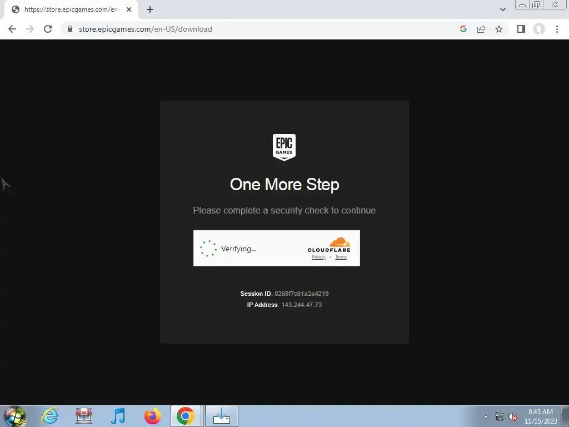The width and height of the screenshot is (569, 427).
Task: Open the taskbar clock and date
Action: (x=541, y=416)
